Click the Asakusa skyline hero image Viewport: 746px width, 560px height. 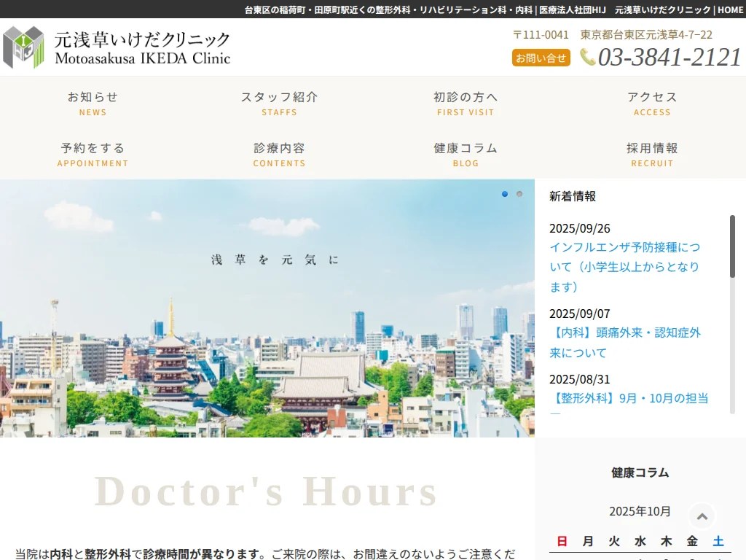(267, 308)
